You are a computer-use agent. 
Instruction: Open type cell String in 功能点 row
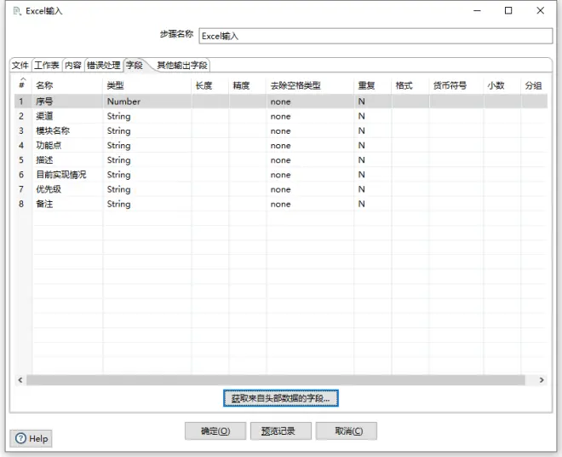(x=147, y=146)
